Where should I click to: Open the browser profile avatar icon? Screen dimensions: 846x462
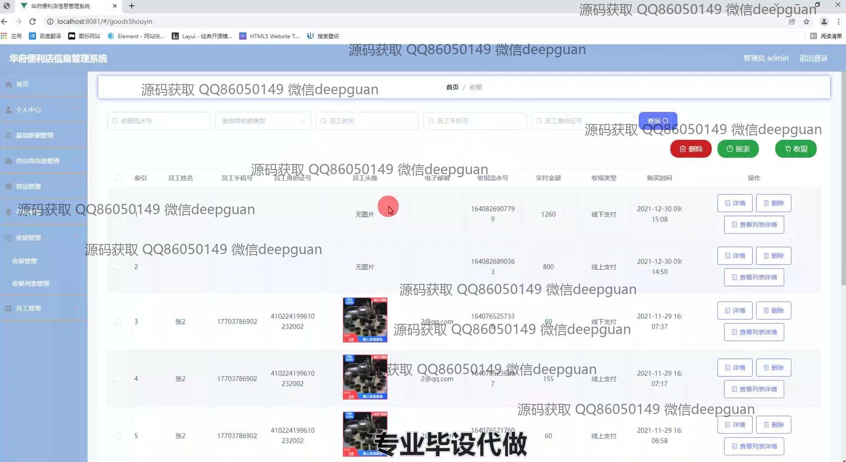824,21
